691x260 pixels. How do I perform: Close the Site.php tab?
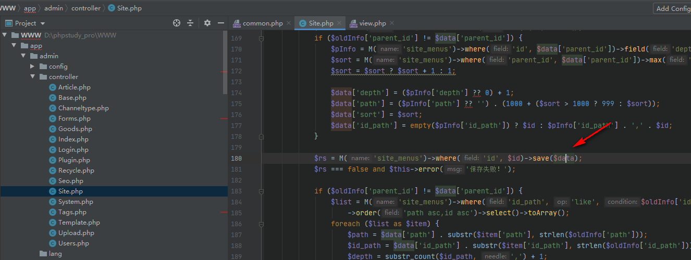point(339,23)
